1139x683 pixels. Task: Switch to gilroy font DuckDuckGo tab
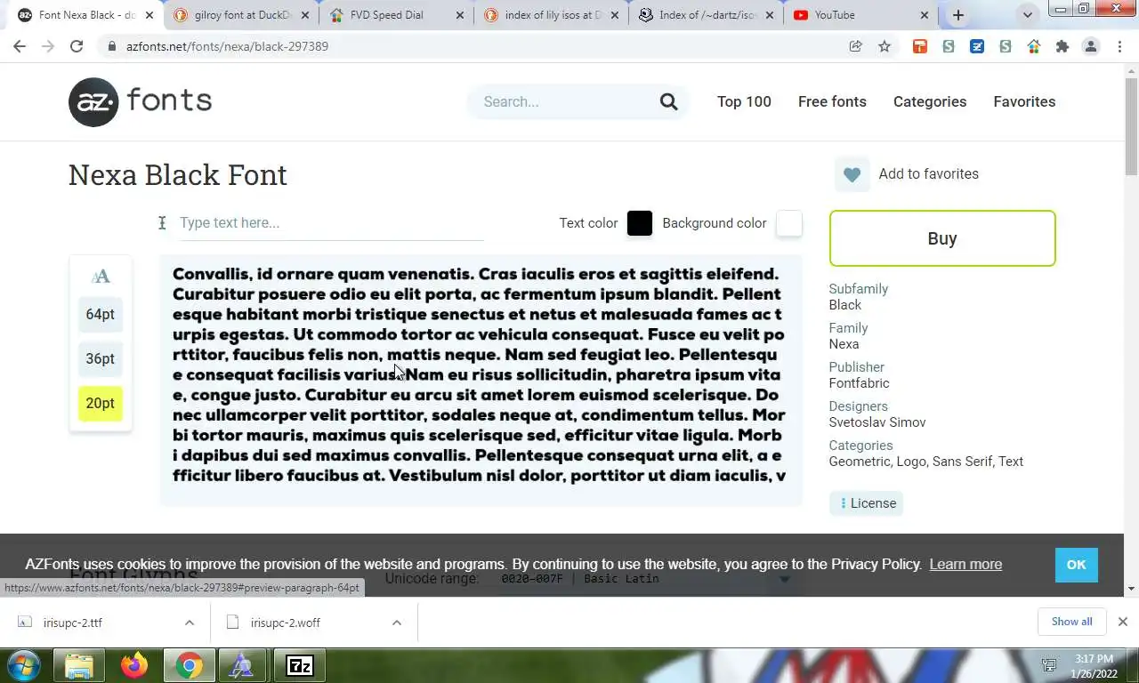(x=240, y=15)
